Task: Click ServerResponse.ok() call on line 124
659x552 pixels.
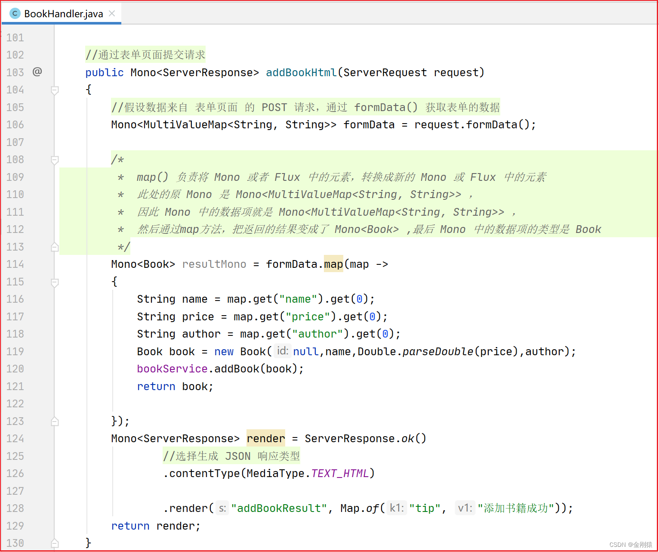Action: 365,438
